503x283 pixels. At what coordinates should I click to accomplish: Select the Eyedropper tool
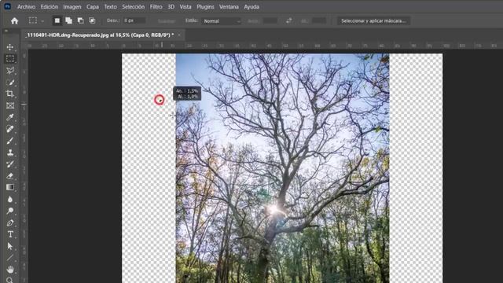(10, 117)
